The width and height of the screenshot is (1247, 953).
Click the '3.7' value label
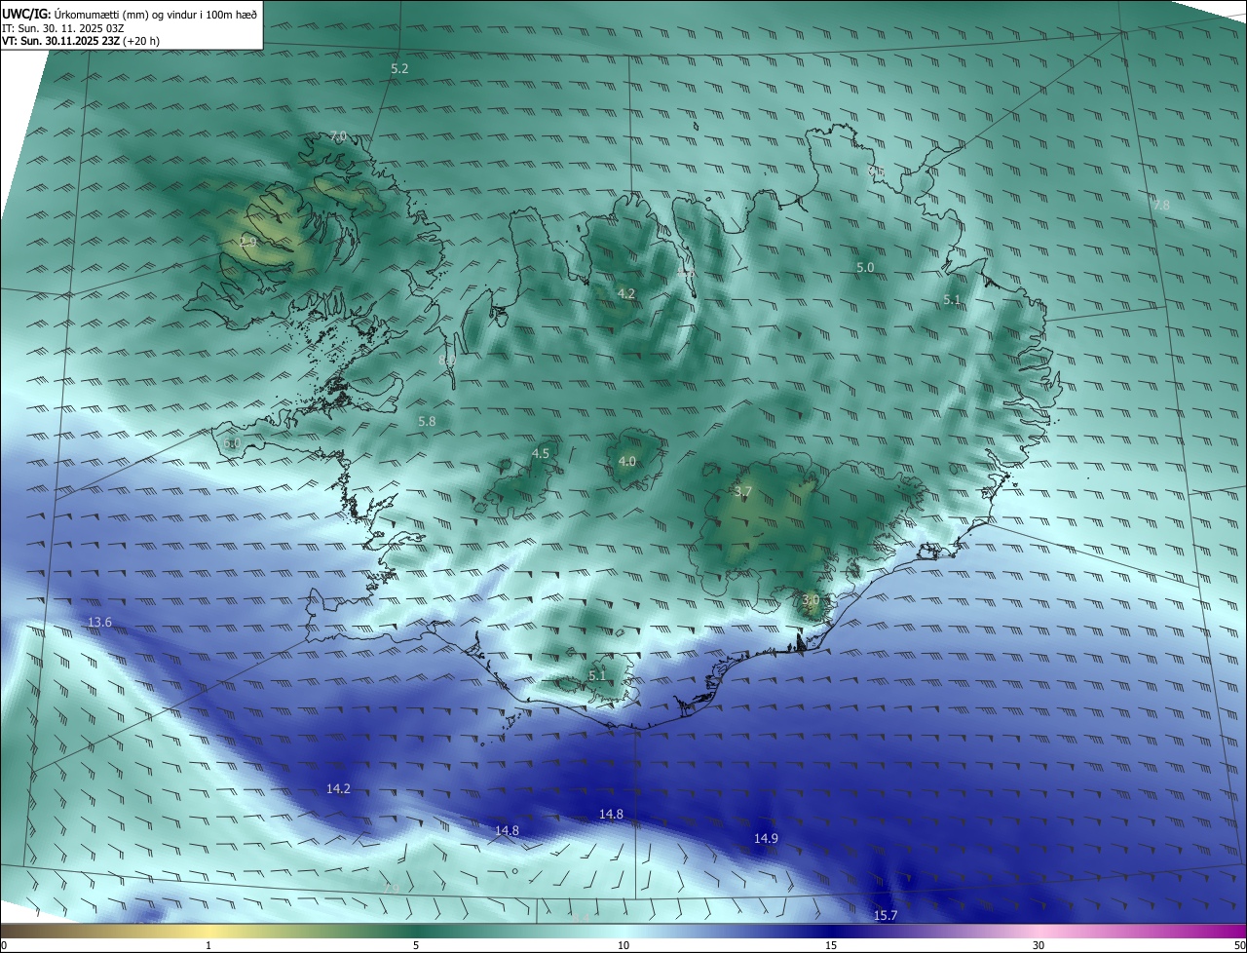tap(742, 492)
